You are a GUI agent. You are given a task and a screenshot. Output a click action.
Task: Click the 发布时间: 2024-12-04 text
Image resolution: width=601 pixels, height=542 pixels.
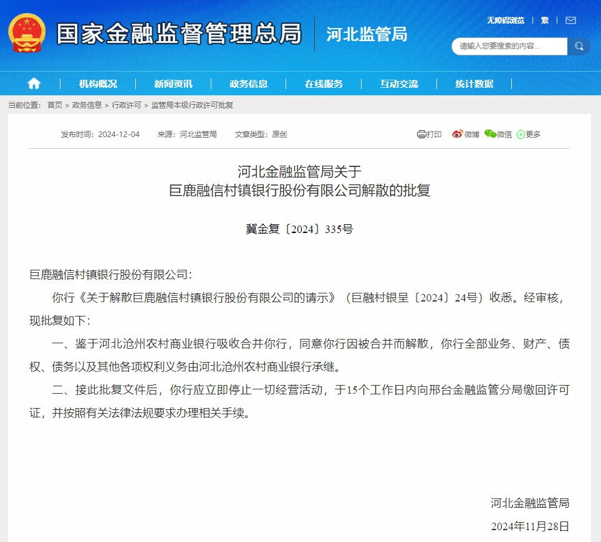coord(100,135)
